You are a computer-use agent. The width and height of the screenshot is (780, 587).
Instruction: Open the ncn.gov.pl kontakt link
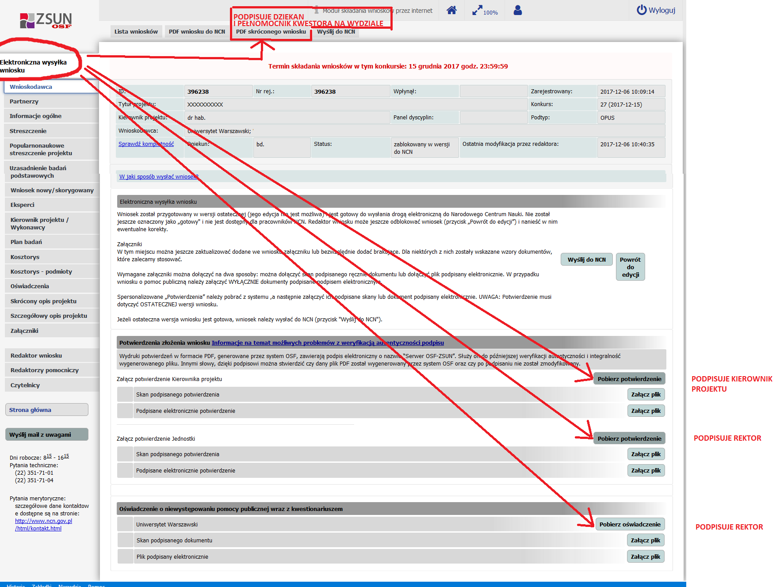(x=43, y=525)
